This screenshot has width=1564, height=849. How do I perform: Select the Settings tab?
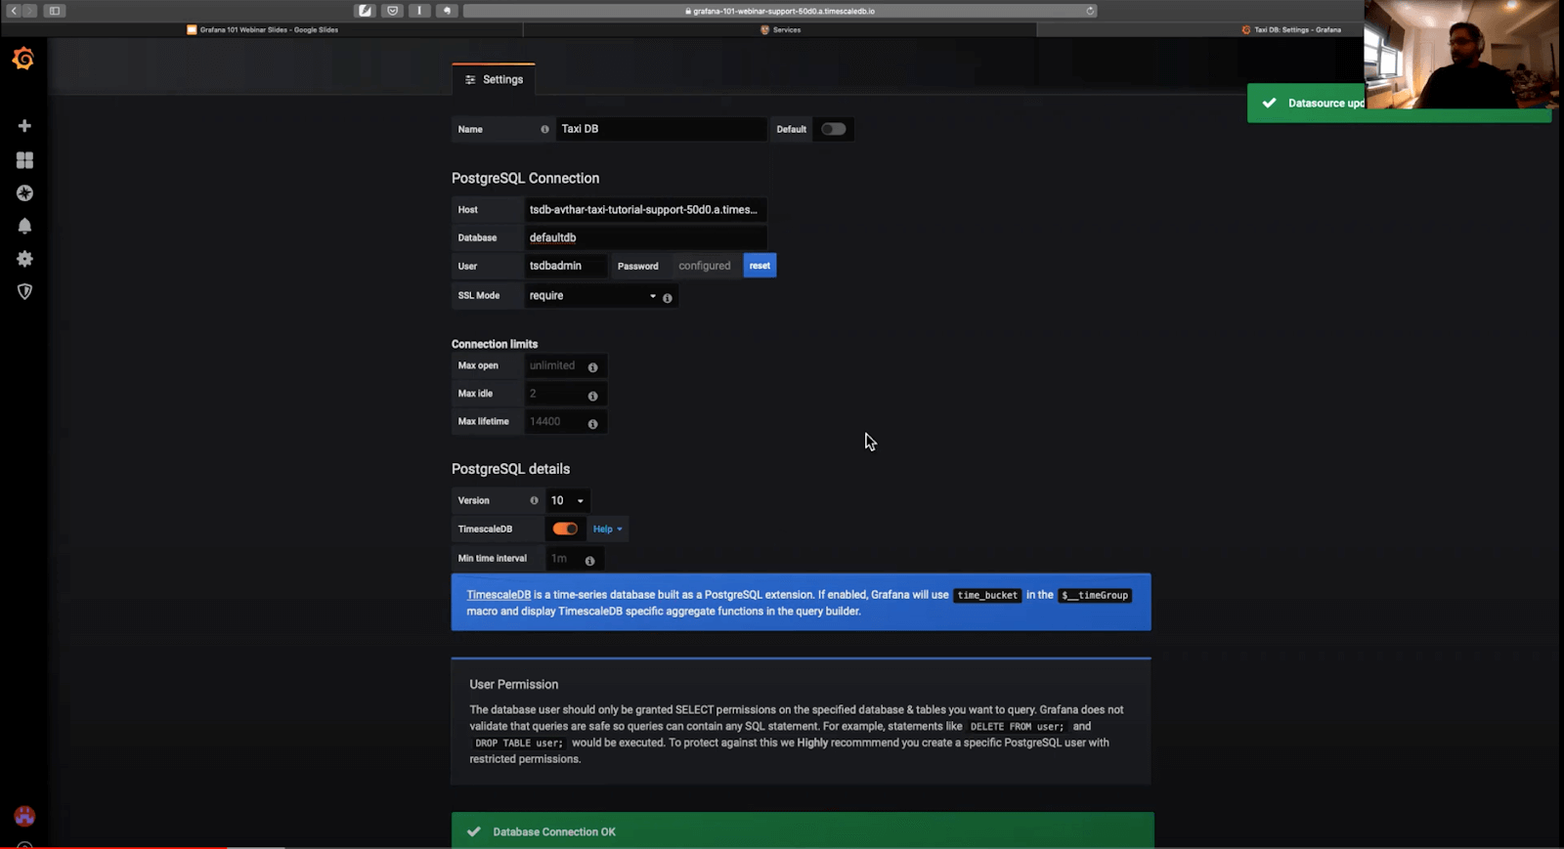[x=494, y=79]
